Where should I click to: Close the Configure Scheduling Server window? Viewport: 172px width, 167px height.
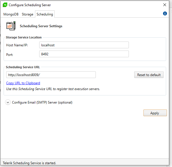165,5
